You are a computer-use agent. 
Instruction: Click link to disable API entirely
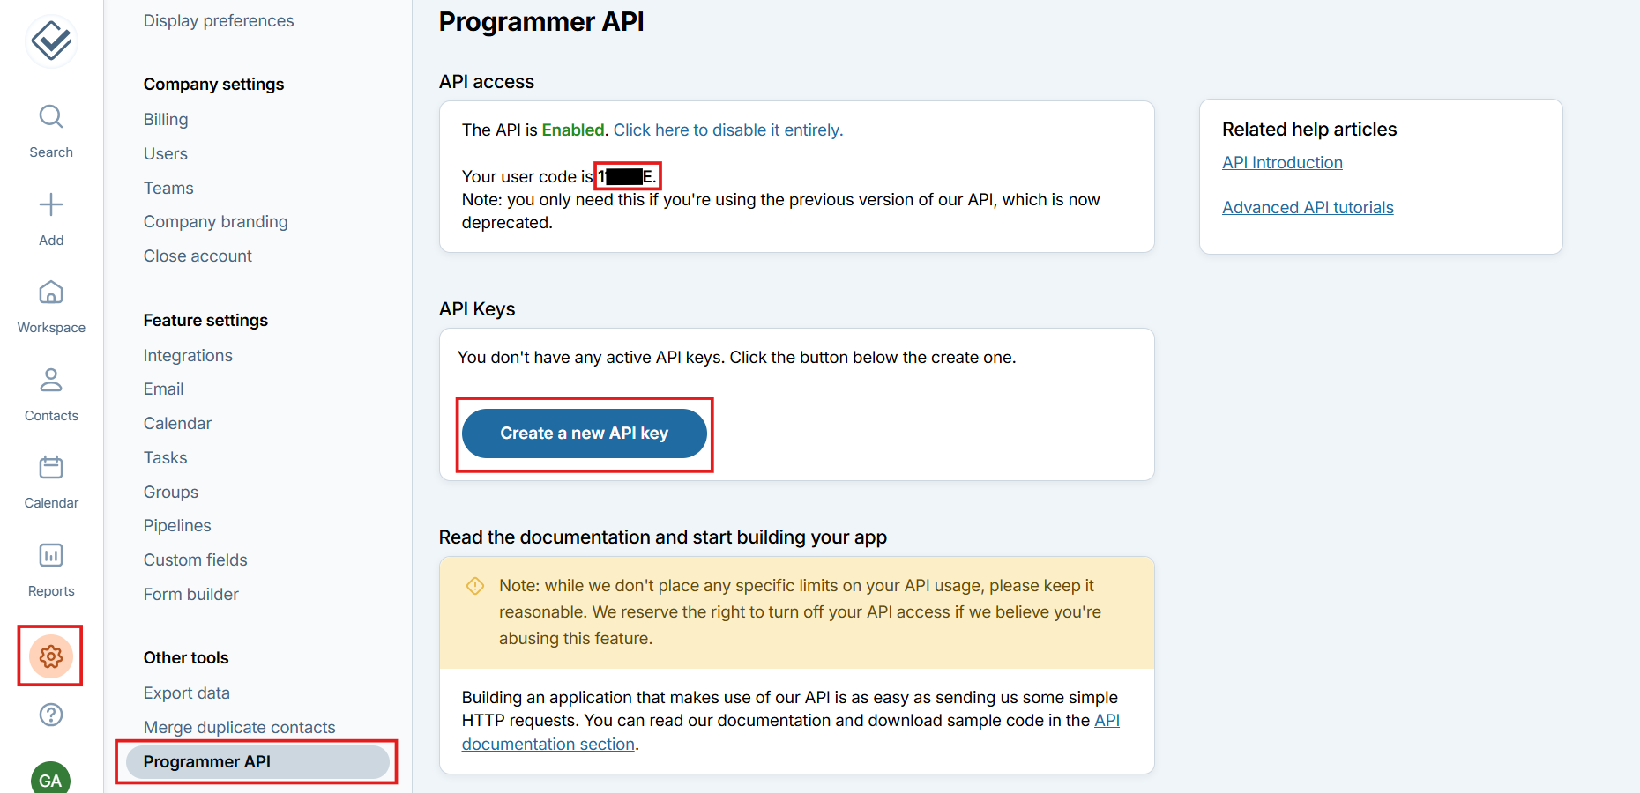tap(728, 130)
